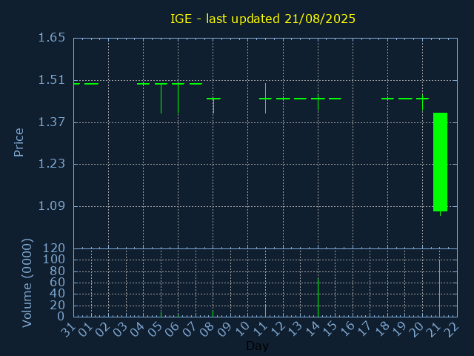Screen dimensions: 474x356
Task: Click the day 13 x-axis label
Action: (296, 329)
